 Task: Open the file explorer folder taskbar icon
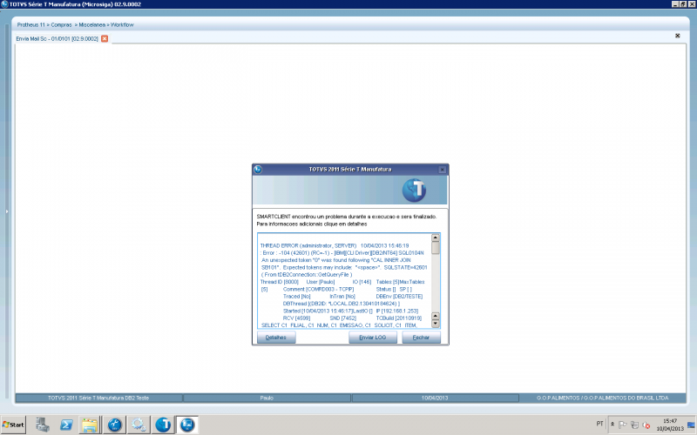click(x=90, y=425)
